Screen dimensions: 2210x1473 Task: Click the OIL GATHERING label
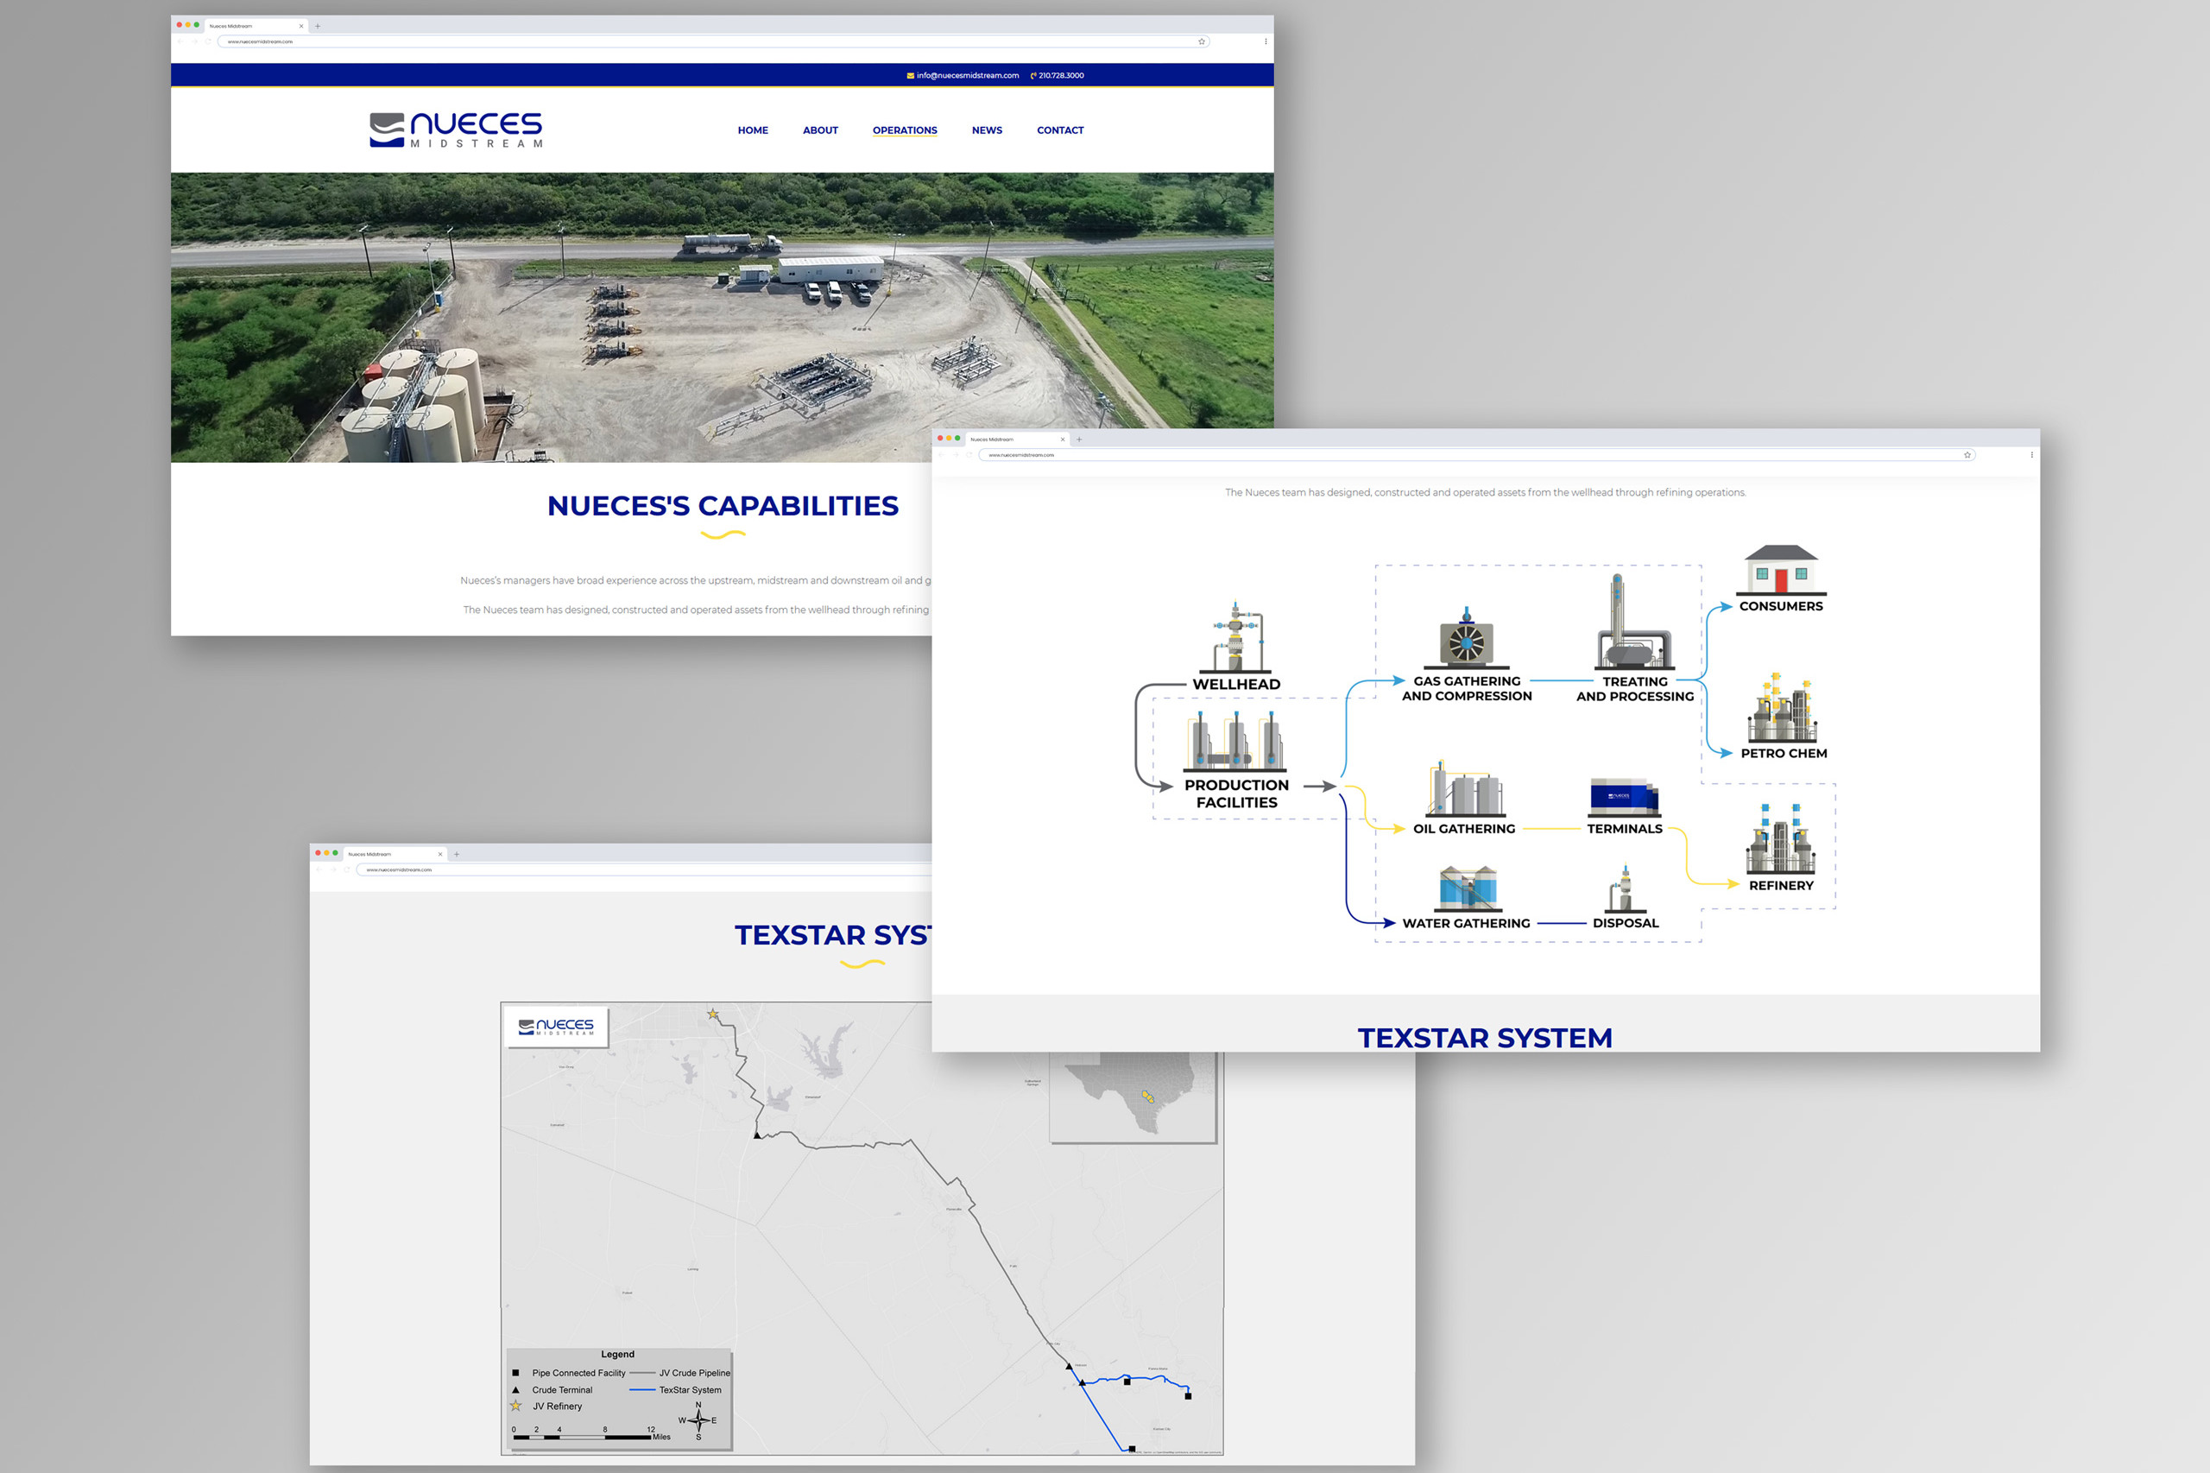[x=1463, y=829]
